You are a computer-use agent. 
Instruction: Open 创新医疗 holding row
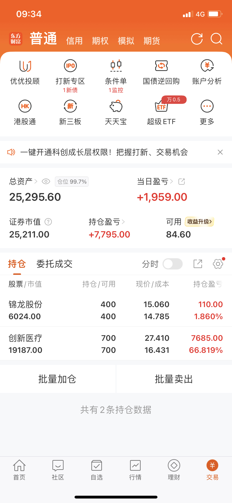[116, 344]
